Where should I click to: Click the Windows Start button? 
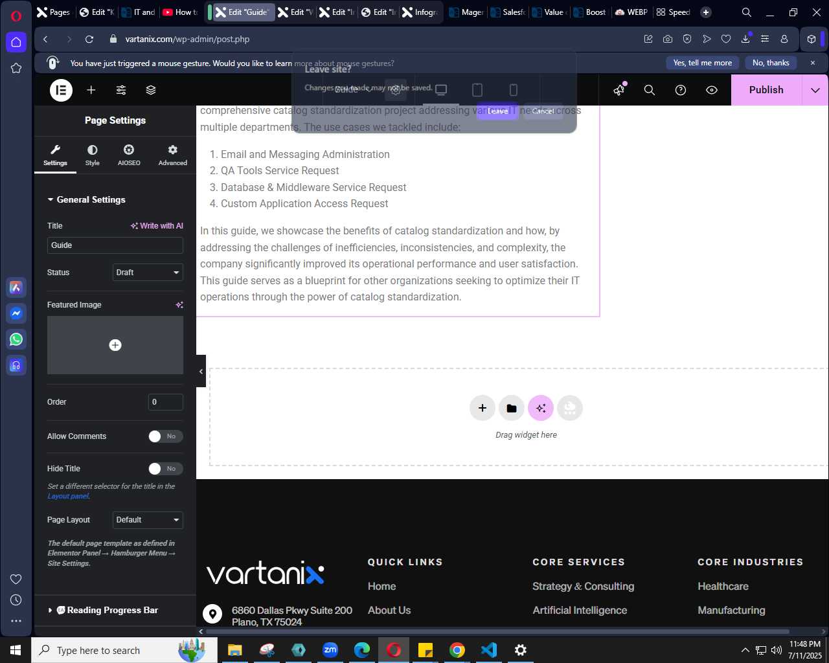tap(16, 650)
